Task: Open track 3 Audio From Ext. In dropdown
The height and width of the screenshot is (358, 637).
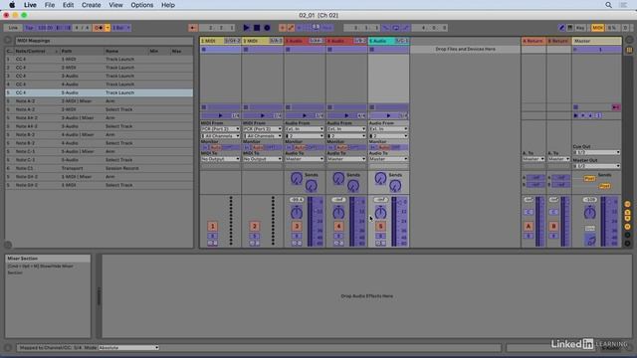Action: point(305,128)
